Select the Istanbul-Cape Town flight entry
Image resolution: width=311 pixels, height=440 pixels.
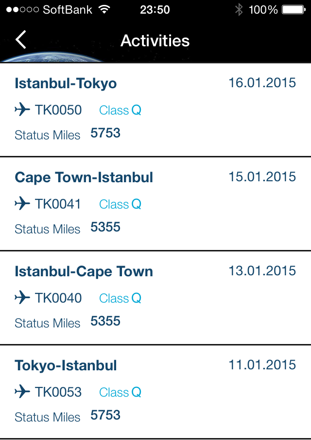pos(84,271)
